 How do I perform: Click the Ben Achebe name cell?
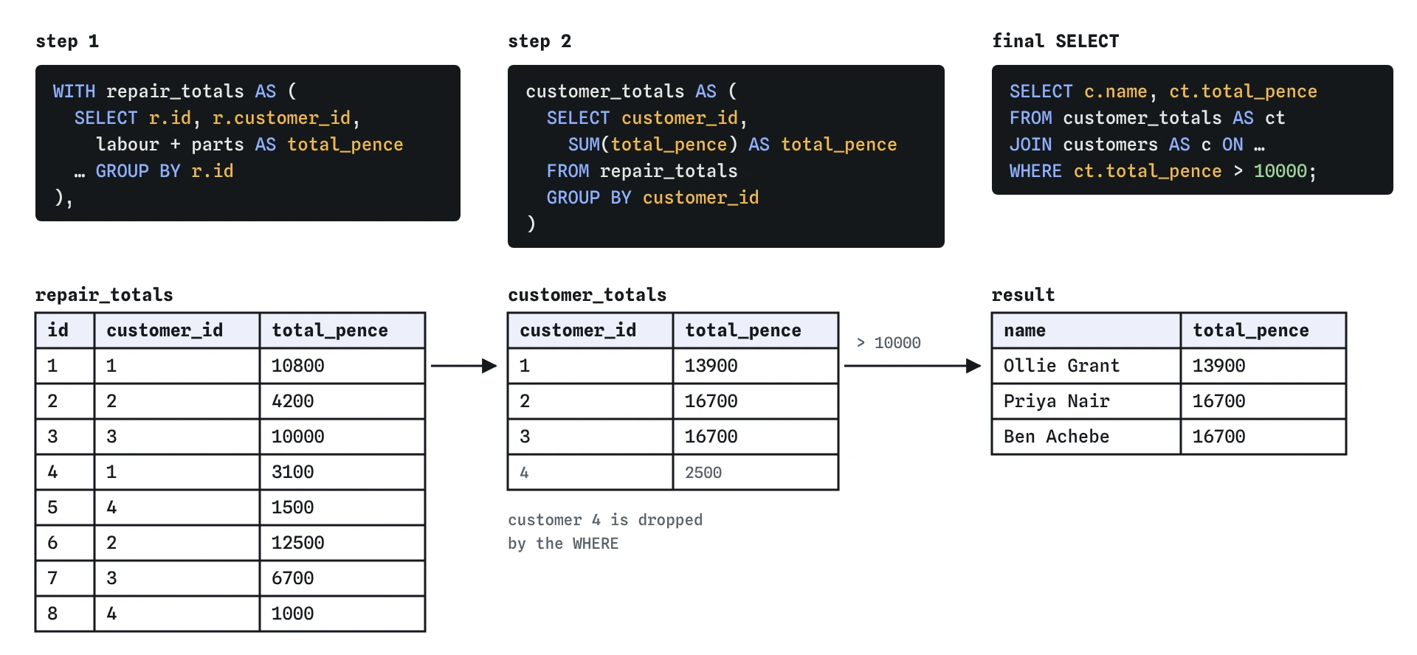coord(1086,437)
